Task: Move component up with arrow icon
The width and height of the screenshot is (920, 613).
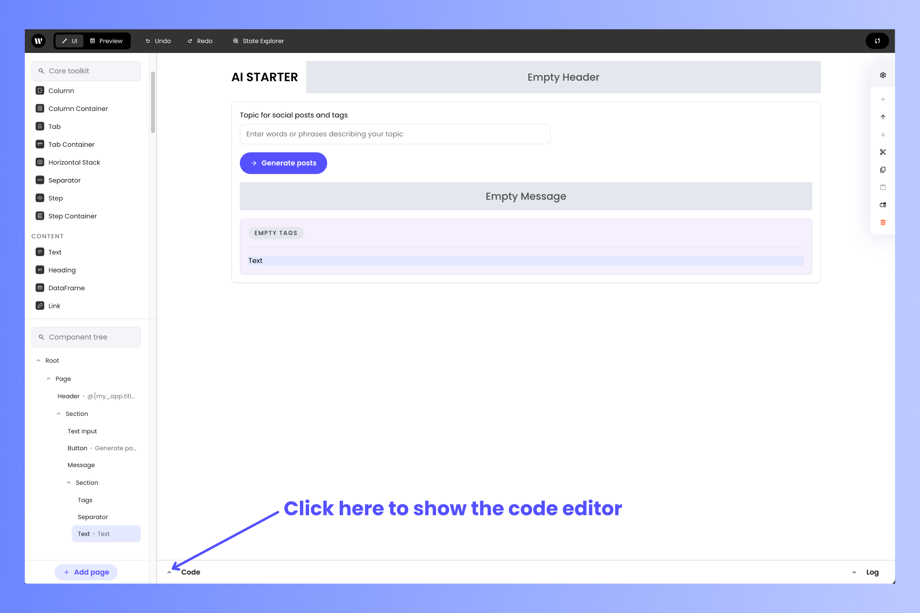Action: tap(883, 117)
